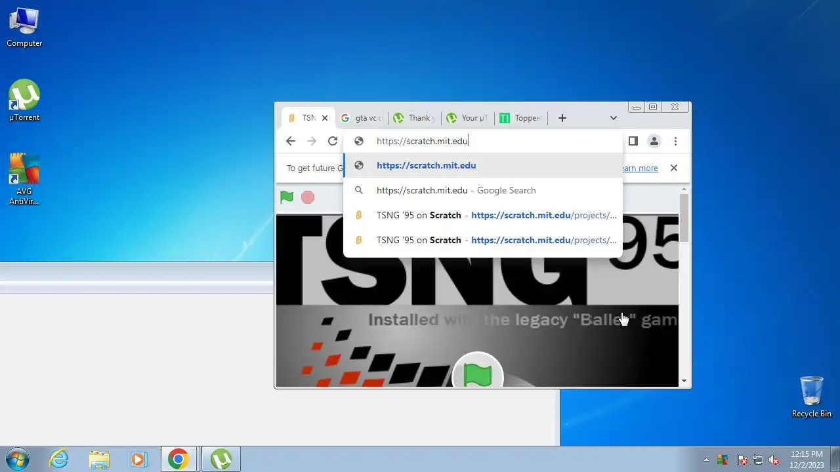Select first TSNG '95 on Scratch suggestion

[483, 215]
